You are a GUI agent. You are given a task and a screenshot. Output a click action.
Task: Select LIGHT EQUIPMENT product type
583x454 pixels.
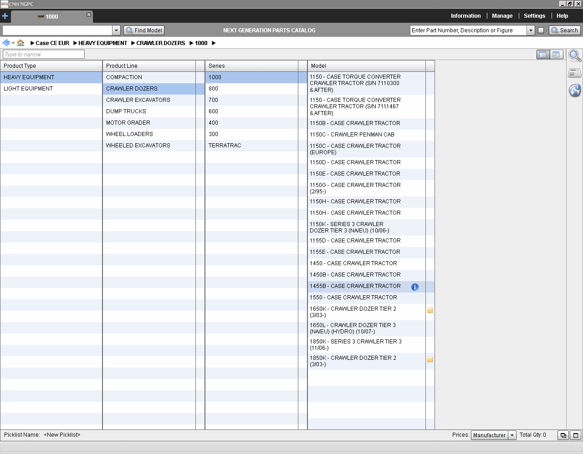click(x=51, y=89)
